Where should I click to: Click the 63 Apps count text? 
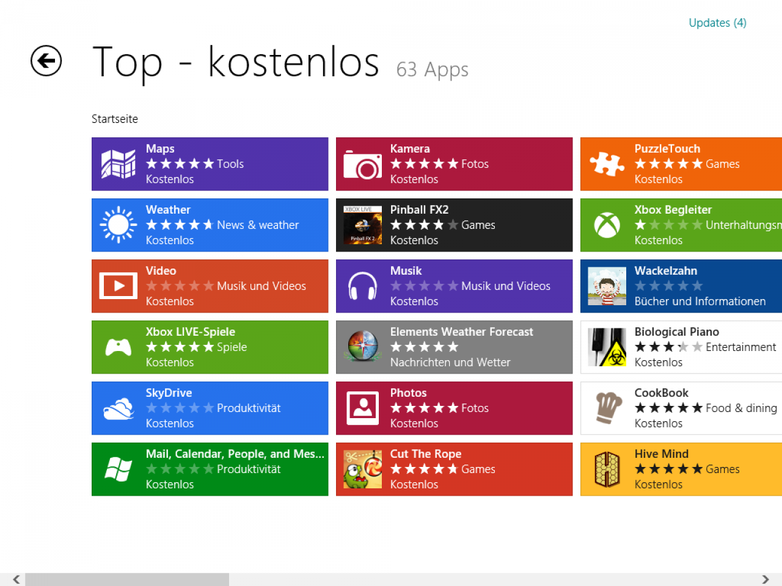point(433,70)
